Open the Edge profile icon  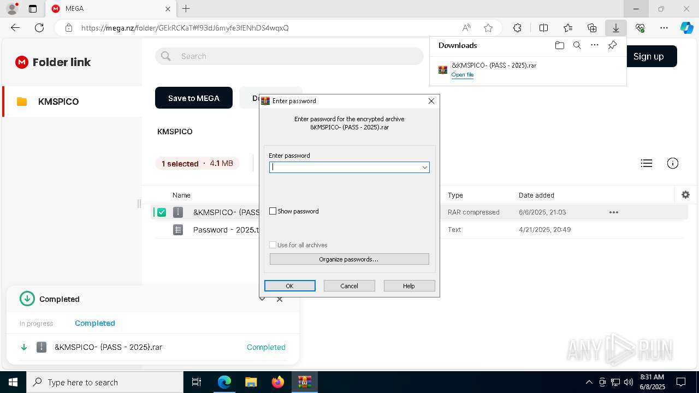tap(11, 9)
